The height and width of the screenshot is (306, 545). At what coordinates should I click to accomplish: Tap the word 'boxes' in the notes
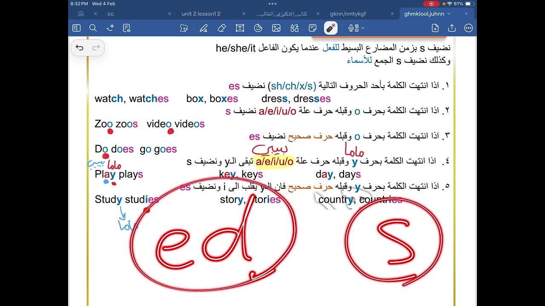pyautogui.click(x=224, y=99)
